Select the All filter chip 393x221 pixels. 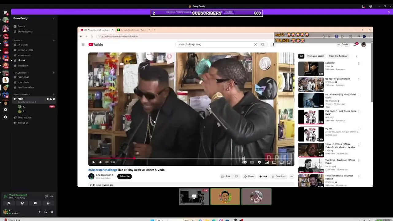tap(301, 56)
